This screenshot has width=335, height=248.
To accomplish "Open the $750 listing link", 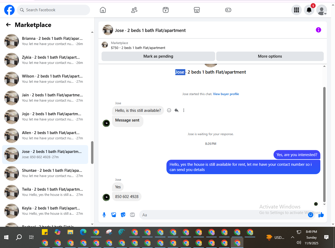I will tap(138, 48).
